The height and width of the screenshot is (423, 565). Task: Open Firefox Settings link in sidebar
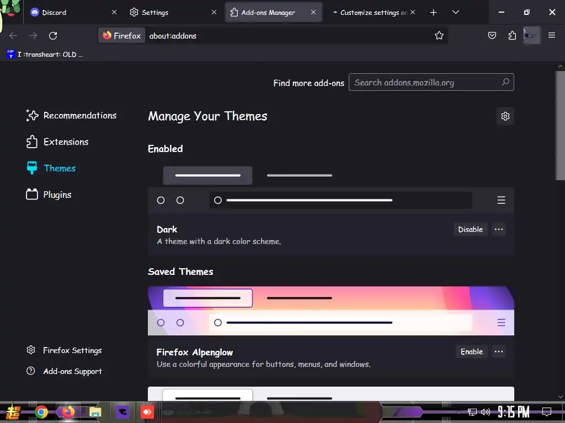[64, 350]
